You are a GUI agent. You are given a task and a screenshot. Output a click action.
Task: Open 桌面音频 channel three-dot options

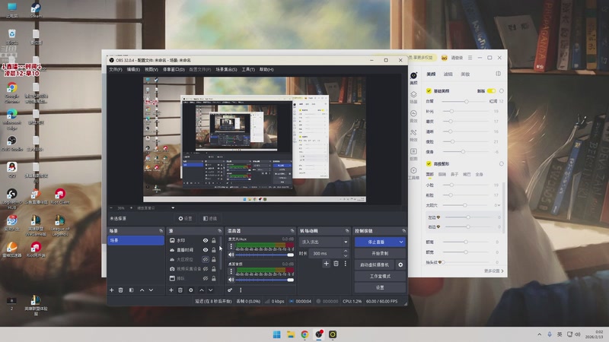pos(231,271)
